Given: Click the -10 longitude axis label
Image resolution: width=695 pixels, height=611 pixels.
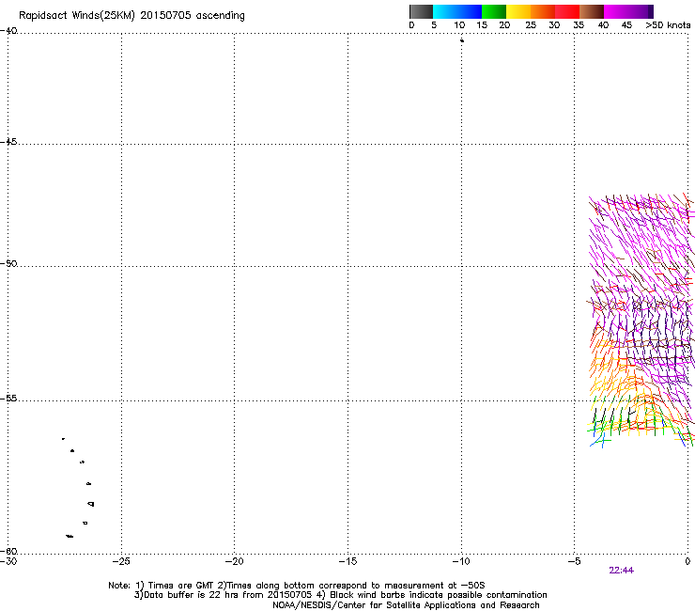Looking at the screenshot, I should click(461, 561).
